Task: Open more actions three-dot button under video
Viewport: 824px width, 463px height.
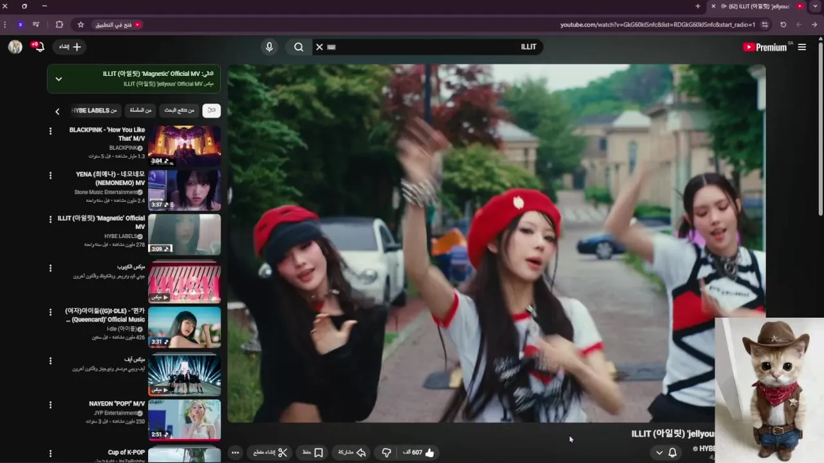Action: click(235, 453)
